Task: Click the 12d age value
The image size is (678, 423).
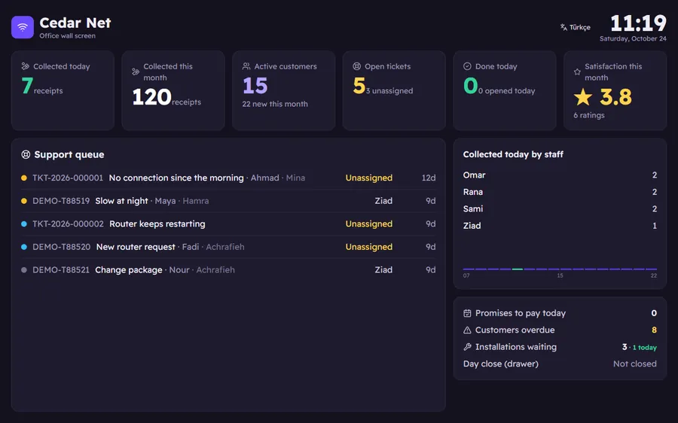Action: (x=429, y=178)
